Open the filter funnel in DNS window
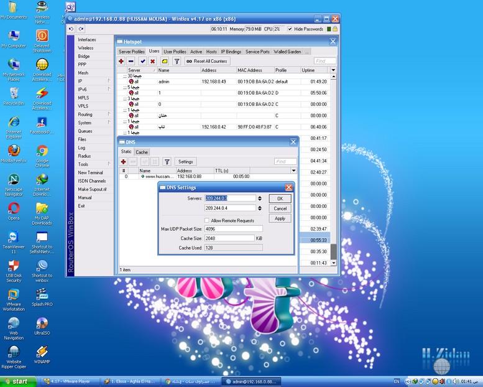Image resolution: width=483 pixels, height=387 pixels. (167, 162)
